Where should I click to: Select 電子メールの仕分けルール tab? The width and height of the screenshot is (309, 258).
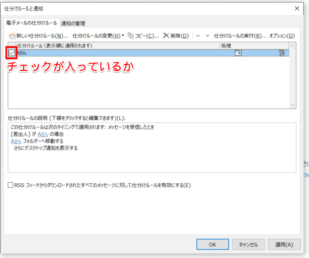32,23
